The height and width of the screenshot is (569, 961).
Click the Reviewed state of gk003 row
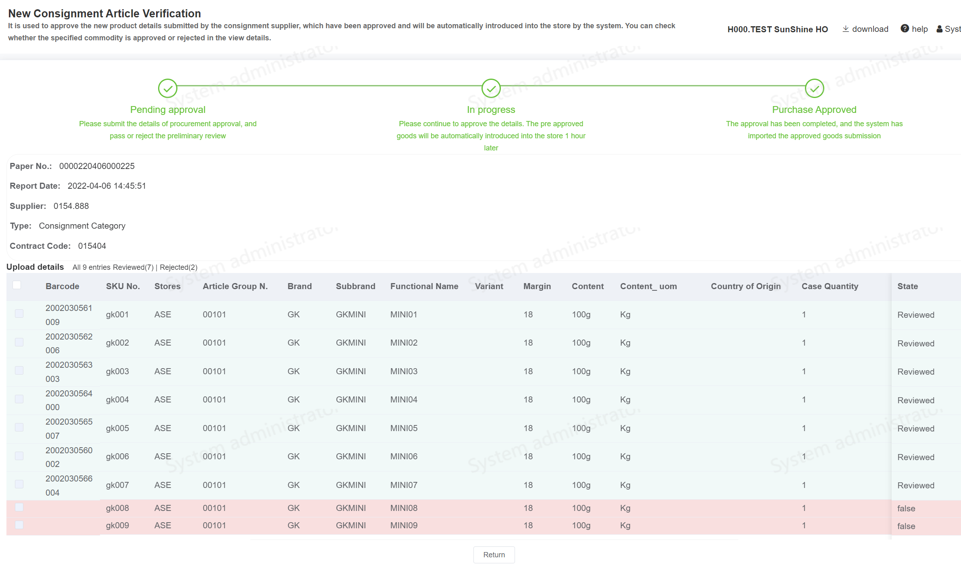pos(915,372)
